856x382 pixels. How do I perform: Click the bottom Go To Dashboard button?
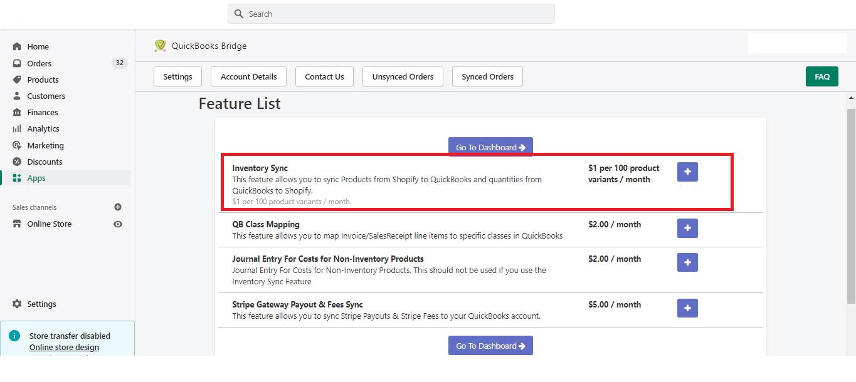pyautogui.click(x=490, y=346)
